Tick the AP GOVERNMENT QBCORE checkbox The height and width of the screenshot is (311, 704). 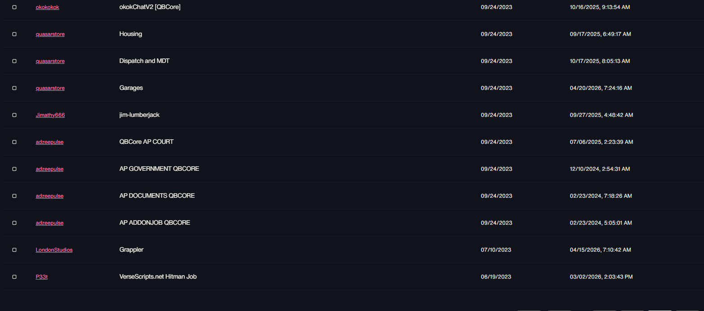(x=14, y=169)
